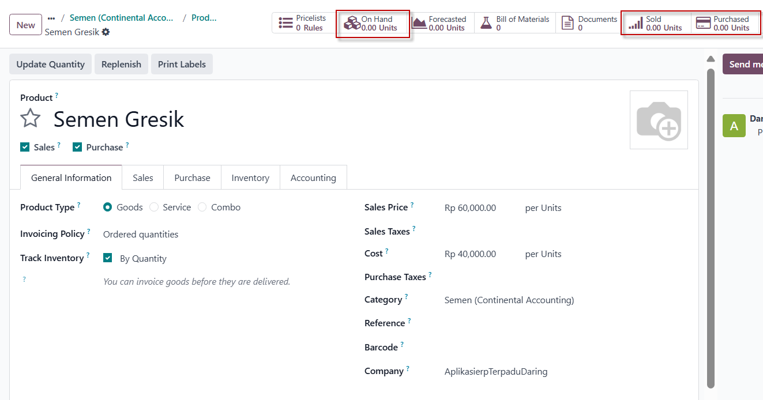Show help tooltip for Sales Price
This screenshot has width=763, height=400.
[x=412, y=205]
